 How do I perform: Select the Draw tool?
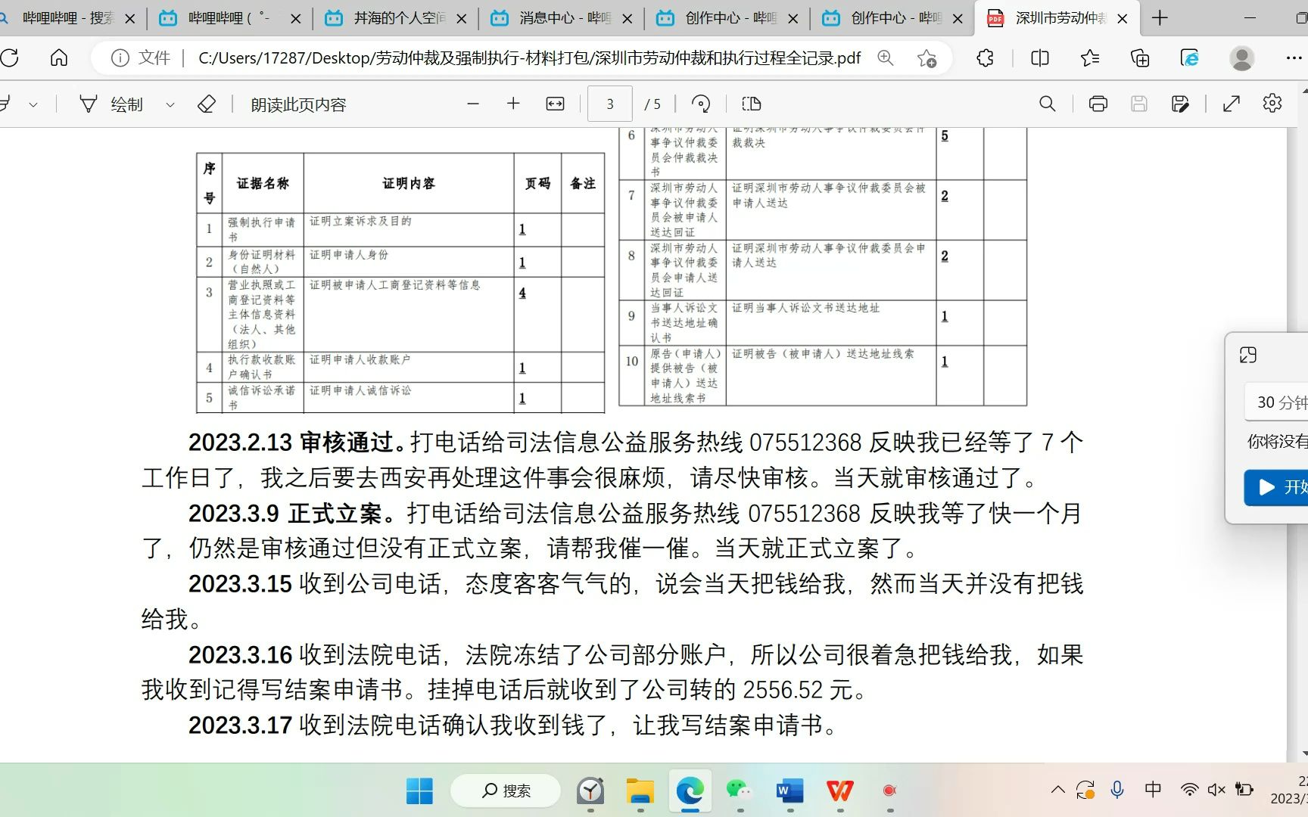(x=112, y=104)
